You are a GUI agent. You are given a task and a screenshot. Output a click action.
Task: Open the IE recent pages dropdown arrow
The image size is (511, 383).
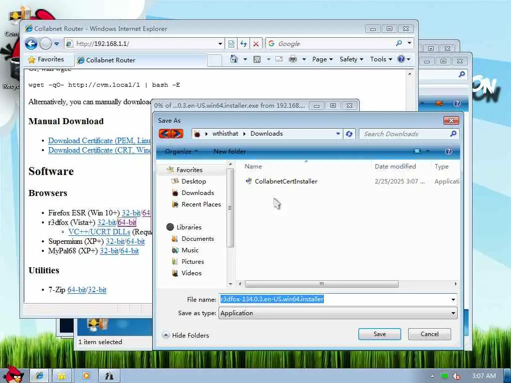coord(56,44)
